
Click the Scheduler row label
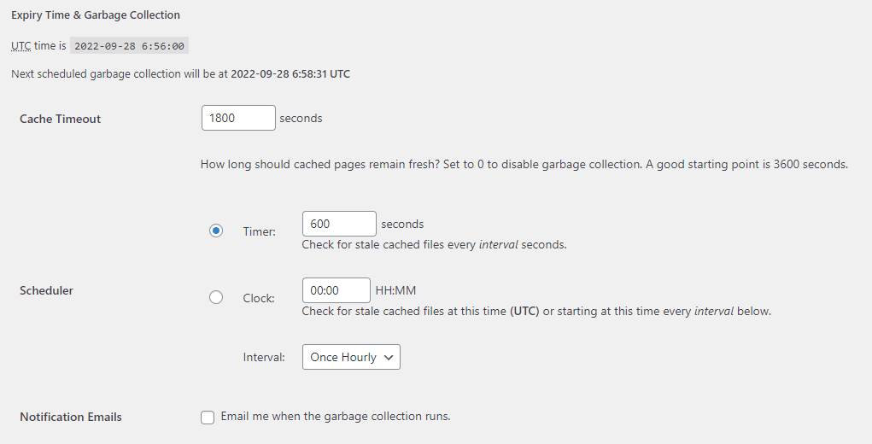[x=46, y=290]
